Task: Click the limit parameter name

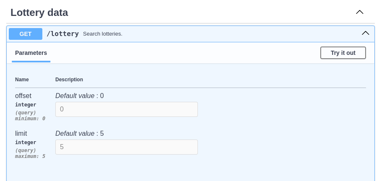Action: (21, 134)
